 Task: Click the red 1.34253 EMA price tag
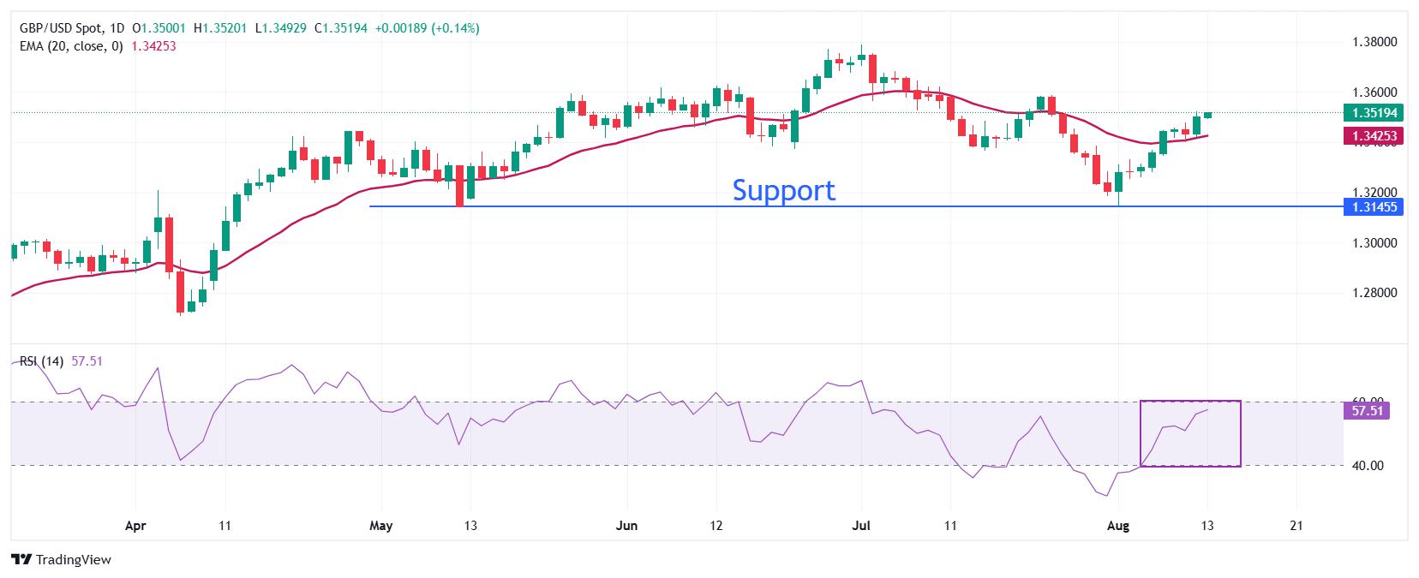click(1374, 136)
